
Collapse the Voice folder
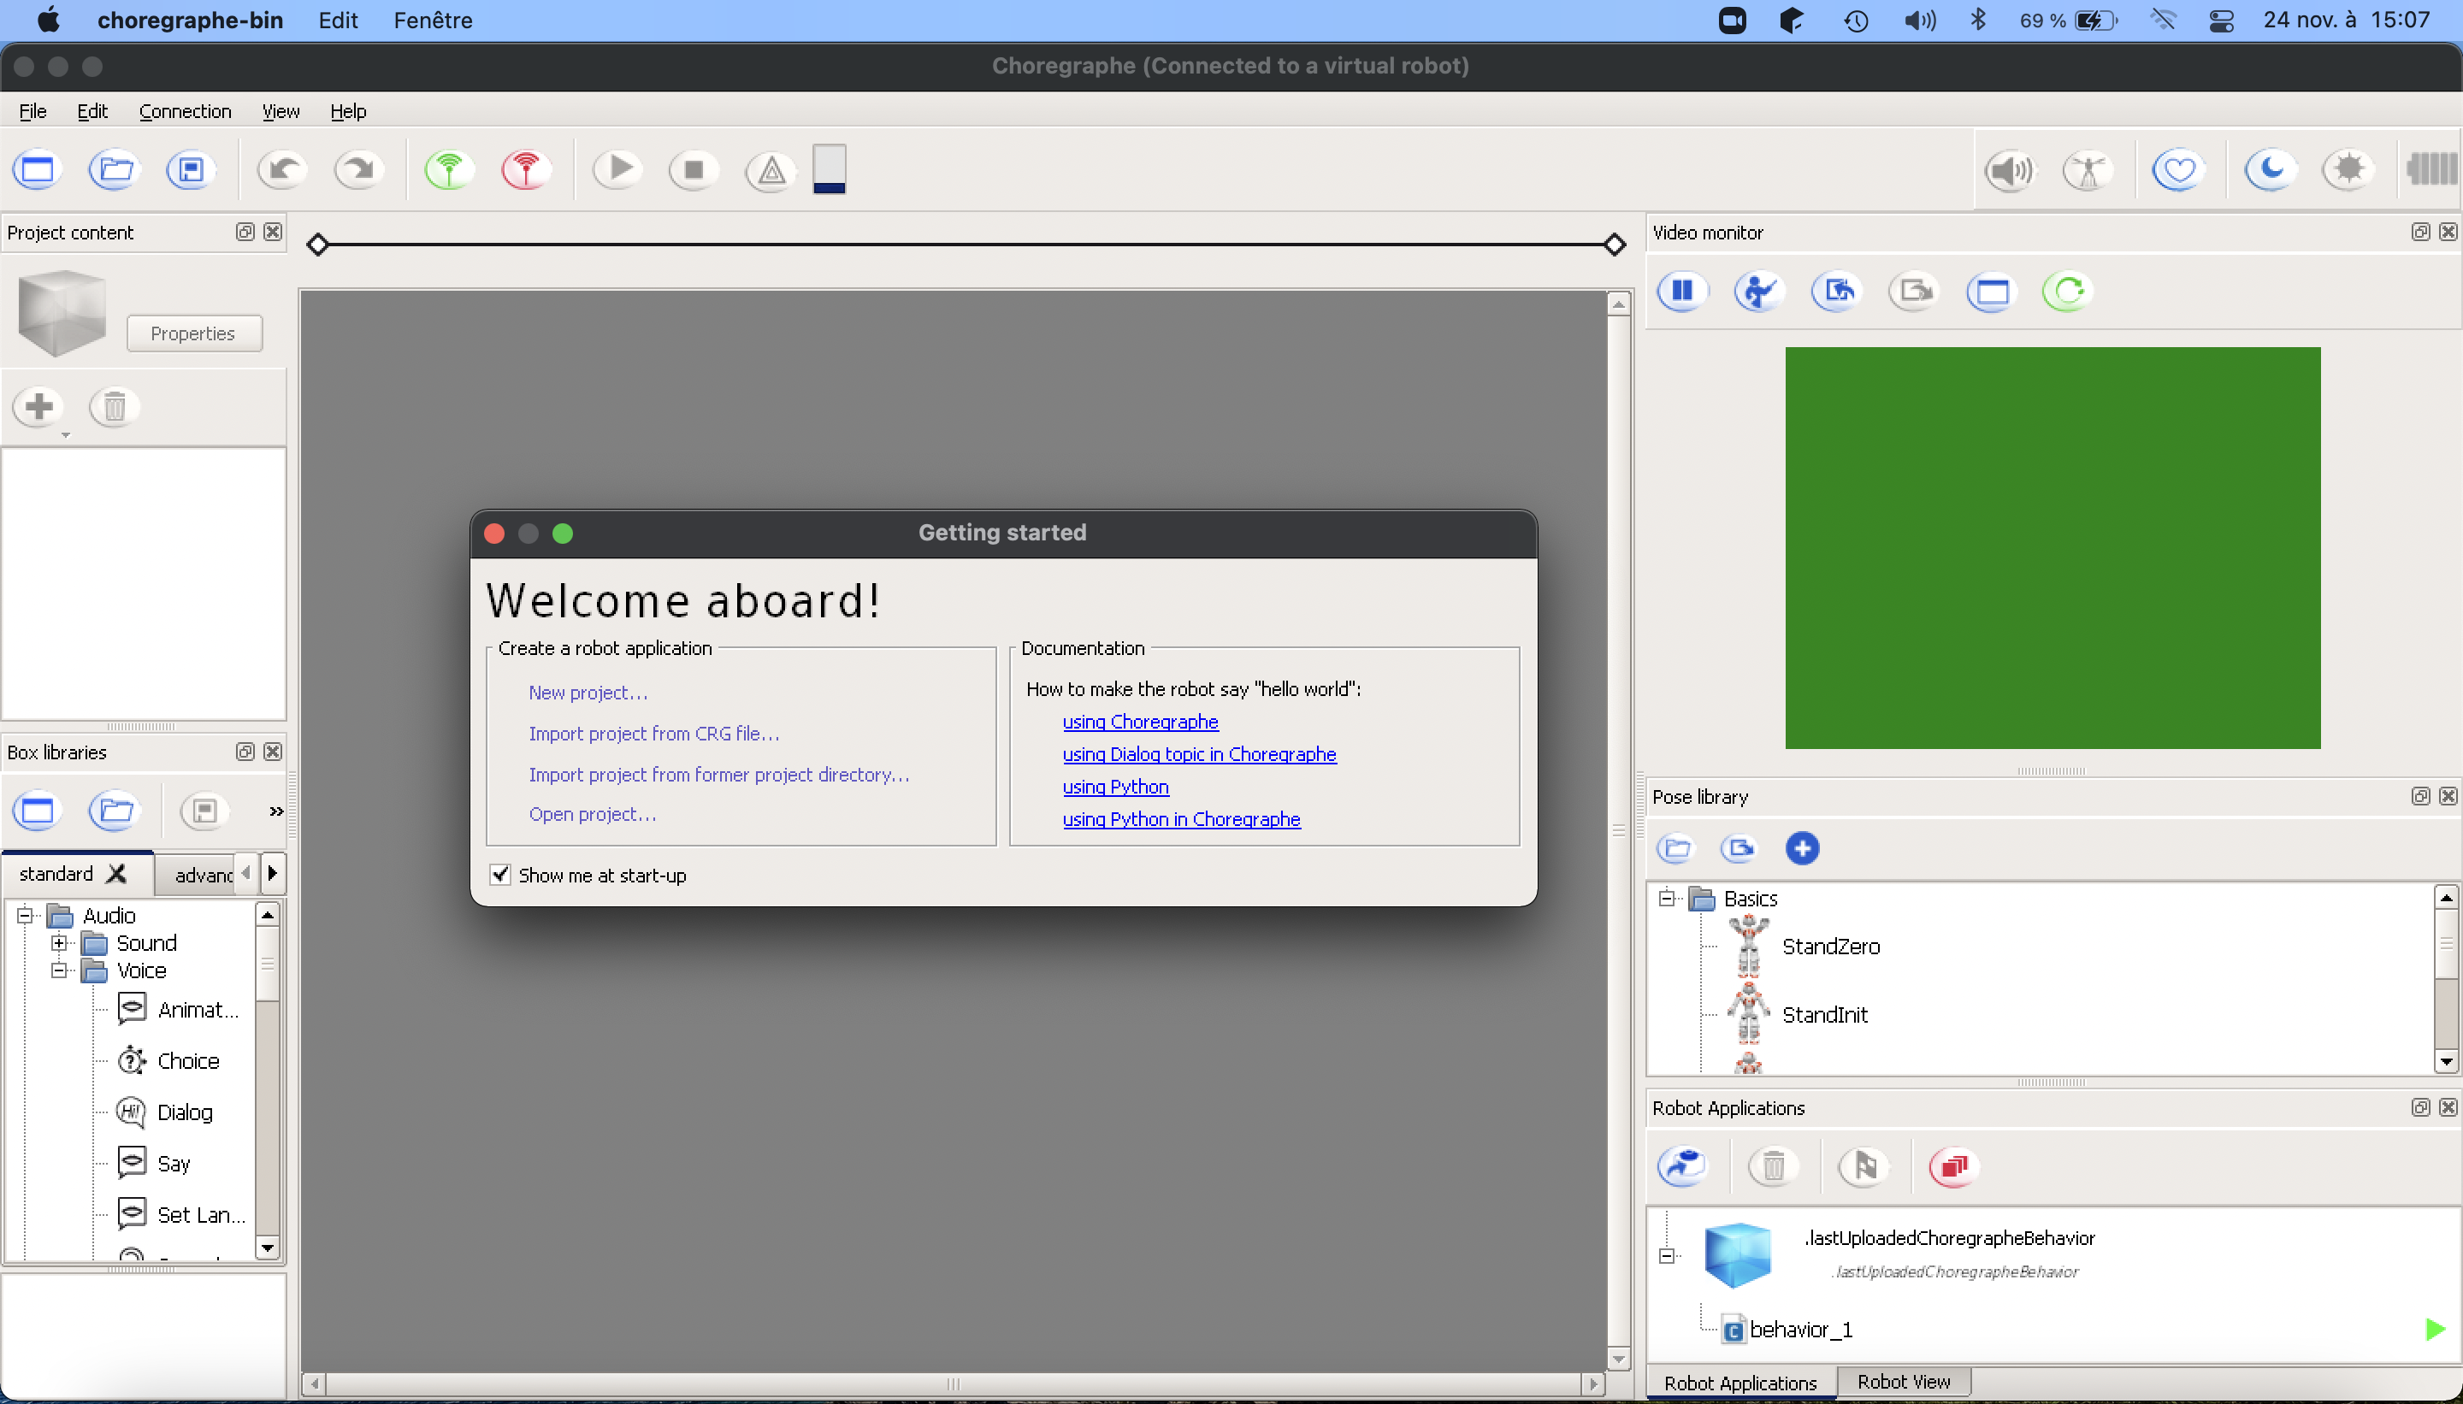tap(60, 970)
